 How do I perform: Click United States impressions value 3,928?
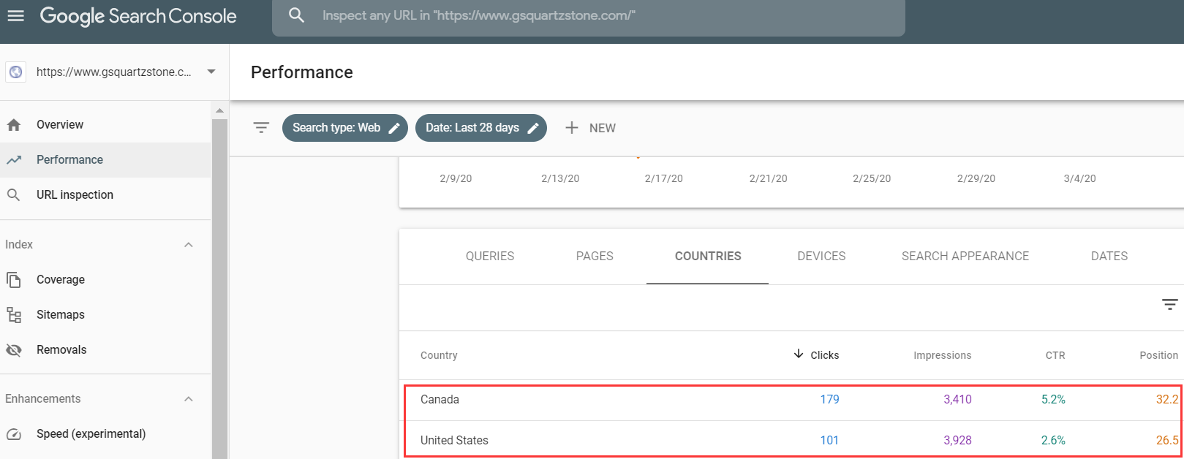pyautogui.click(x=957, y=441)
